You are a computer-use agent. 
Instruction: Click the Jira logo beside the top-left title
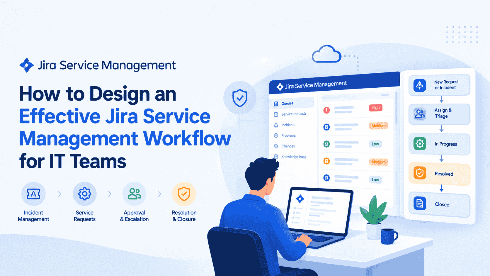tap(27, 65)
